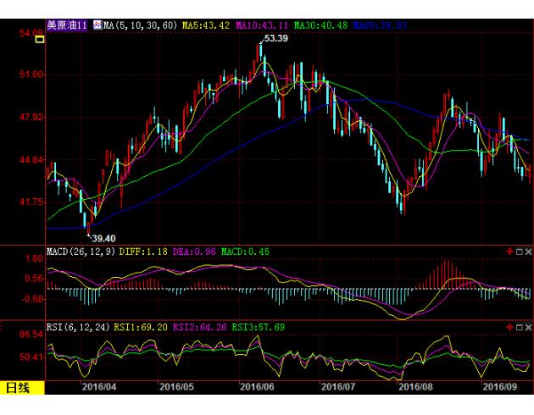This screenshot has width=534, height=415.
Task: Click the plus icon in RSI panel
Action: pyautogui.click(x=509, y=327)
